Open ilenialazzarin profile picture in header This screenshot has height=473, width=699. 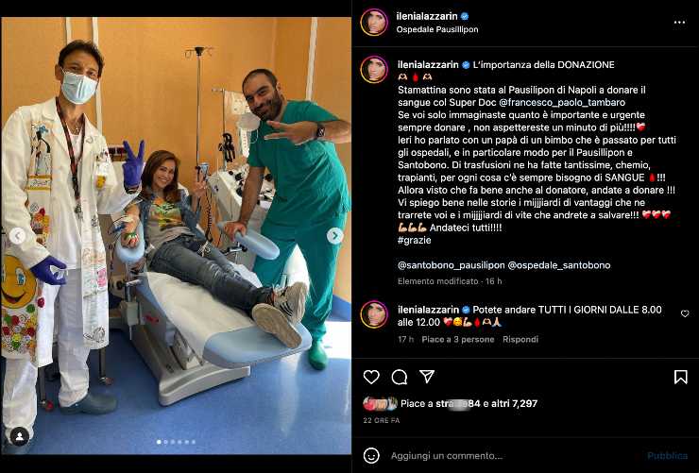[374, 23]
